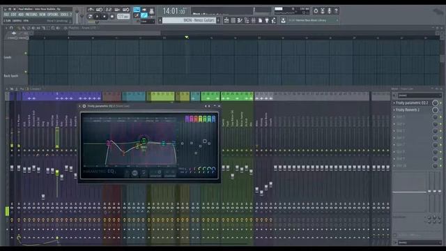Viewport: 446px width, 251px height.
Task: Expand Fruity parametric EQ 2 mixer slot
Action: pos(394,102)
